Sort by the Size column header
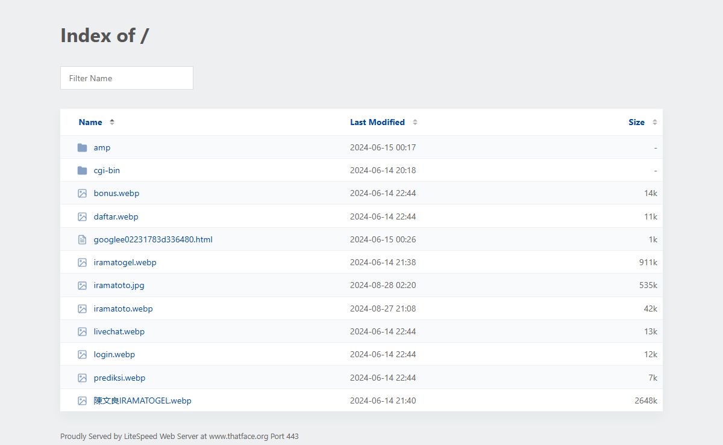The image size is (723, 445). (636, 122)
